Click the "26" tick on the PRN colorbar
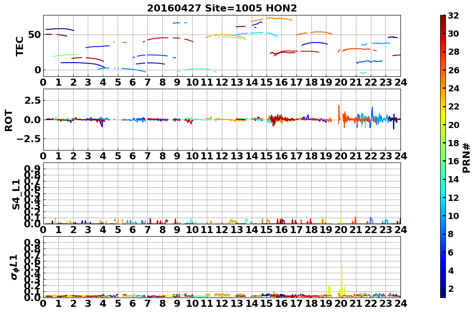Screen dimensions: 475x313 pos(453,70)
